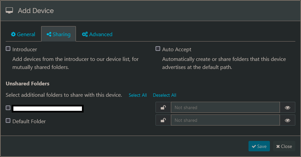Image resolution: width=301 pixels, height=157 pixels.
Task: Dismiss dialog with the Close button
Action: [284, 146]
